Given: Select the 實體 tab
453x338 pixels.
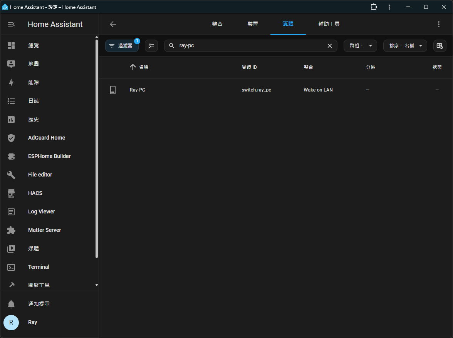Looking at the screenshot, I should click(288, 24).
